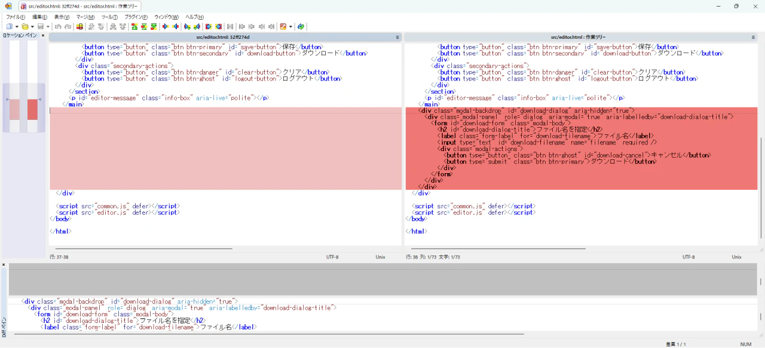Open the 編集(E) menu
765x348 pixels.
point(39,17)
